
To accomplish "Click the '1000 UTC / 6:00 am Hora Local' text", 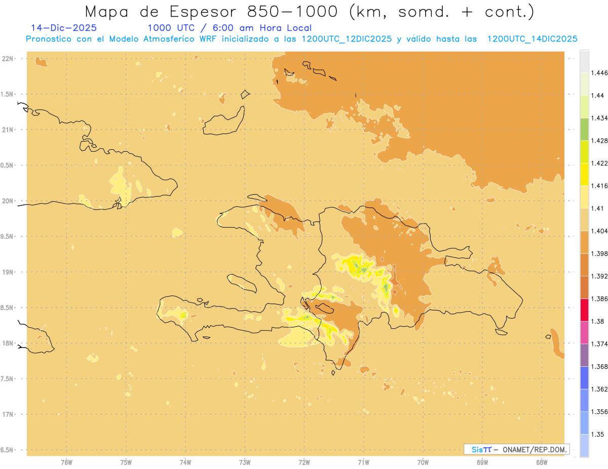I will [230, 28].
